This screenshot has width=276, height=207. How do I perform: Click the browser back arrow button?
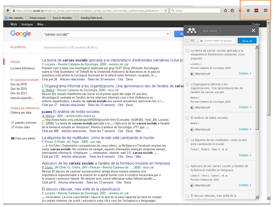pos(7,11)
